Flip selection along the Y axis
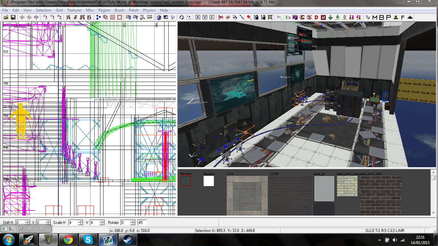438x246 pixels. tap(29, 17)
